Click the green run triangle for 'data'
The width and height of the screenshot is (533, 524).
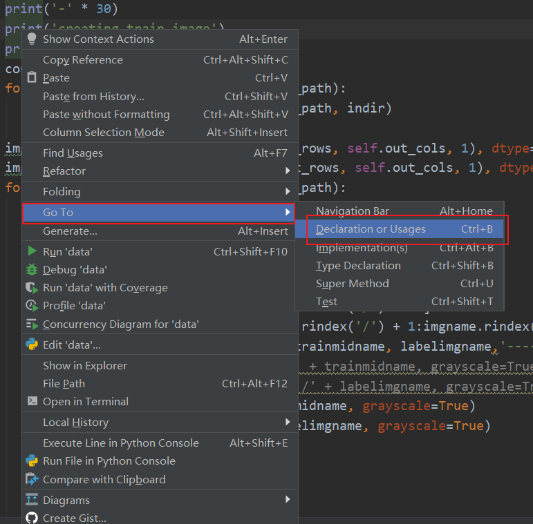coord(32,251)
